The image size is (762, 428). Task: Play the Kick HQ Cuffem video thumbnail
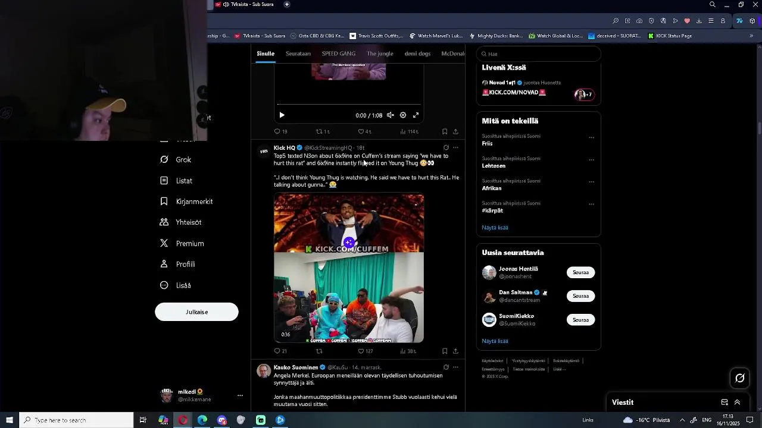click(349, 268)
